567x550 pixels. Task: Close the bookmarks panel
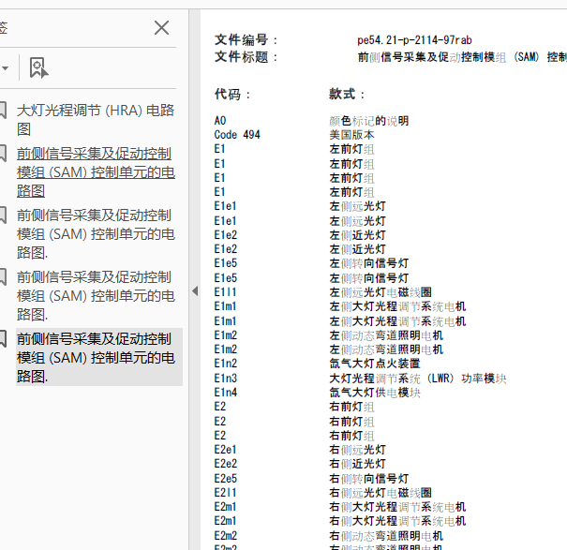(x=161, y=28)
